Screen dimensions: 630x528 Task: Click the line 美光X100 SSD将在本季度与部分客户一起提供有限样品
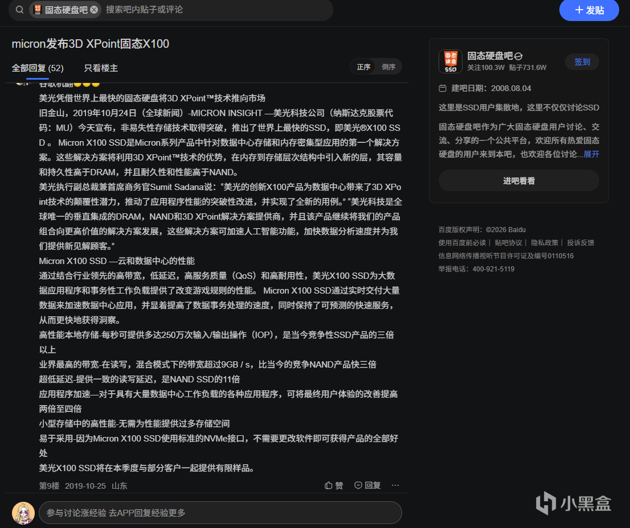[146, 468]
